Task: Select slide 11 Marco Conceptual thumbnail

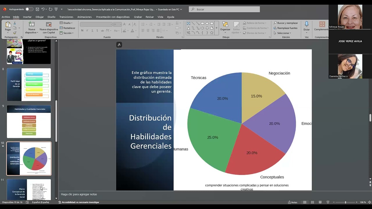Action: (x=29, y=190)
